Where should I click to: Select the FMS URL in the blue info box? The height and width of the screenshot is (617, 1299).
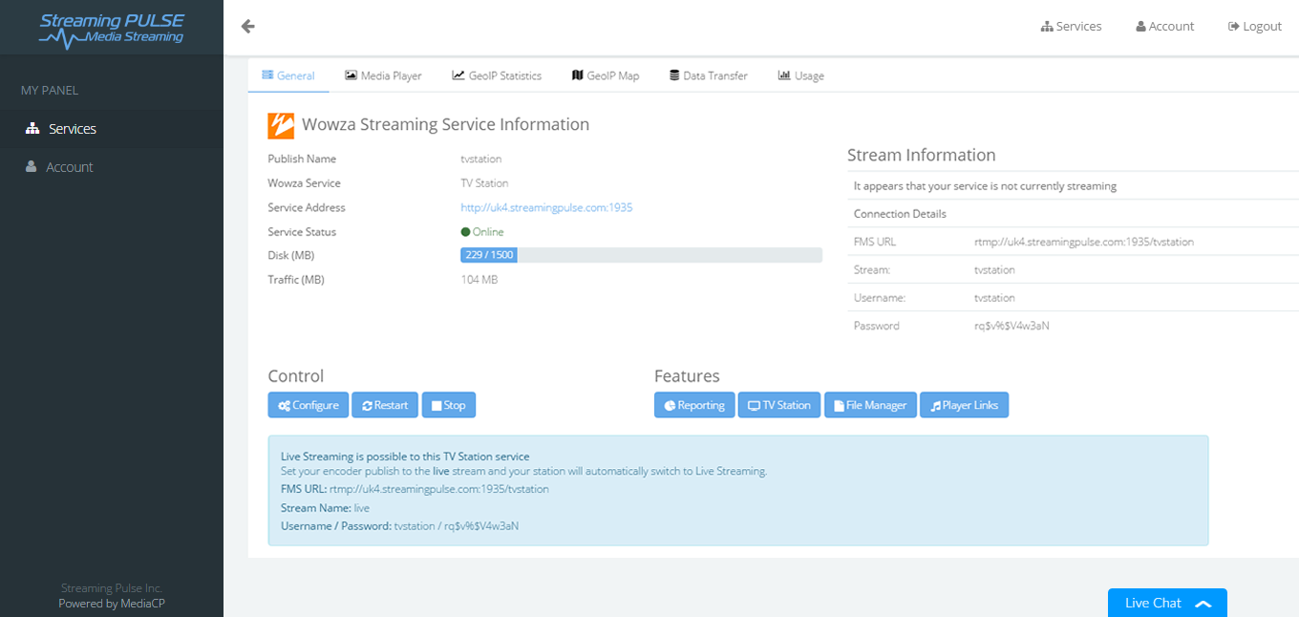coord(439,489)
